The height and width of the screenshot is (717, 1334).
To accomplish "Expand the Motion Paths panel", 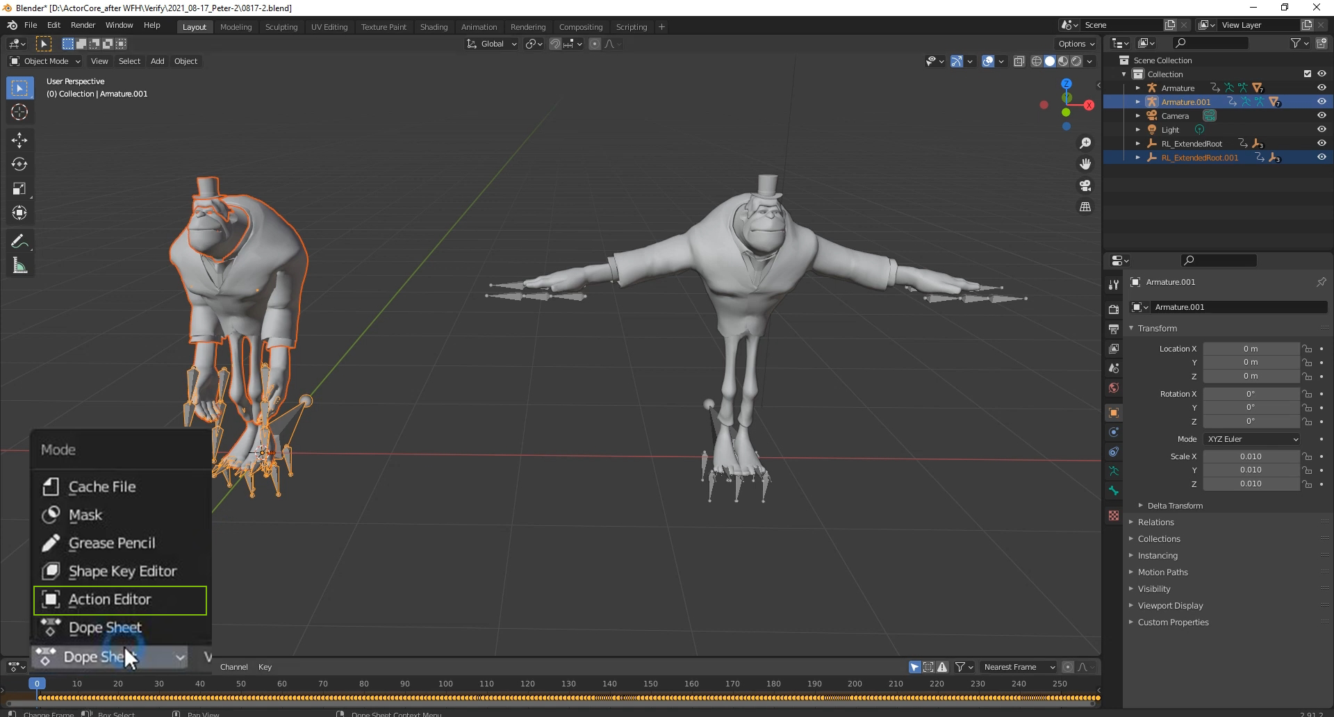I will (1162, 572).
